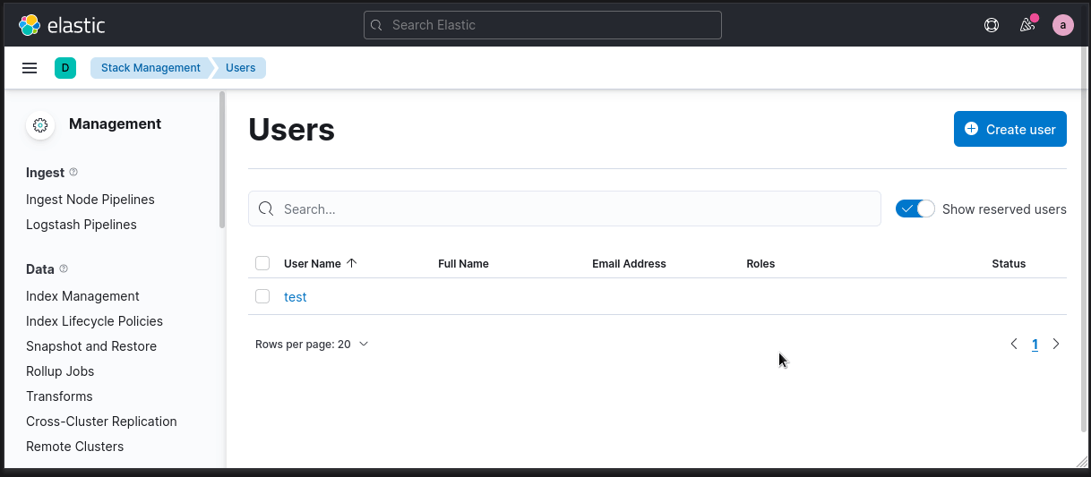Image resolution: width=1091 pixels, height=477 pixels.
Task: Open the help menu lifebuoy icon
Action: coord(992,25)
